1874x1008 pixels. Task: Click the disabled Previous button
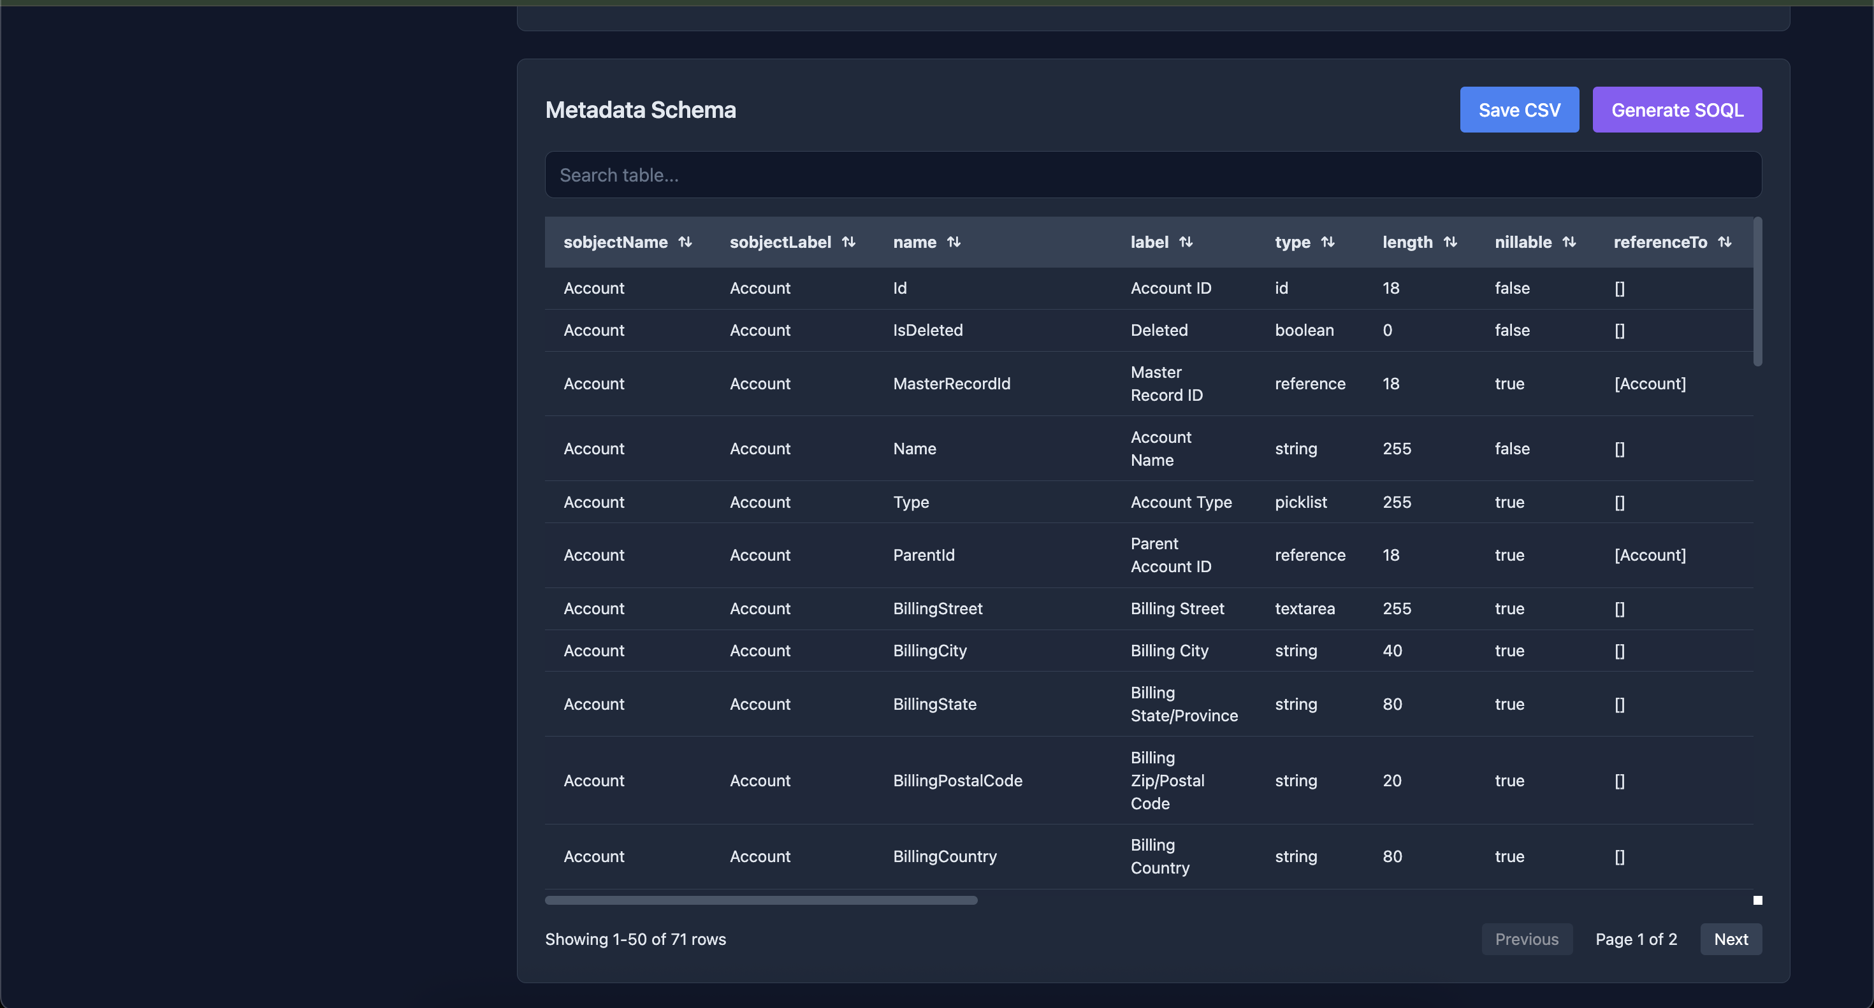coord(1526,939)
